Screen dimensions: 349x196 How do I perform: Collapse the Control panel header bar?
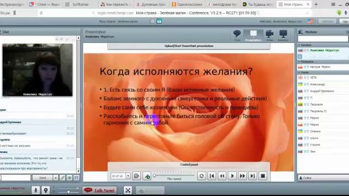click(189, 164)
